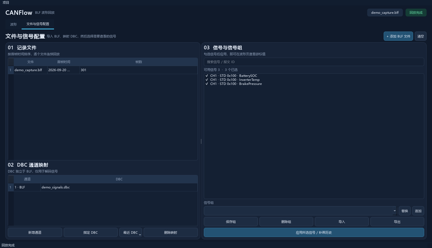432x248 pixels.
Task: Select the 1 · BLF channel cell
Action: click(x=27, y=187)
